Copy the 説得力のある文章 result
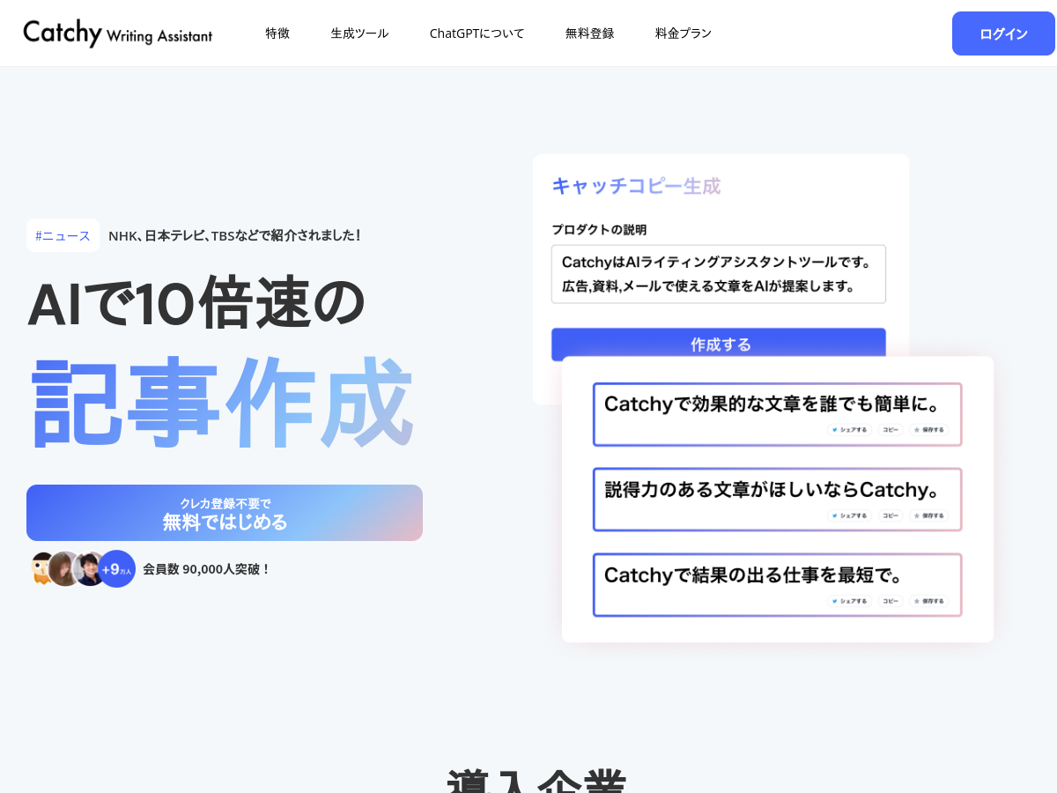 tap(891, 515)
